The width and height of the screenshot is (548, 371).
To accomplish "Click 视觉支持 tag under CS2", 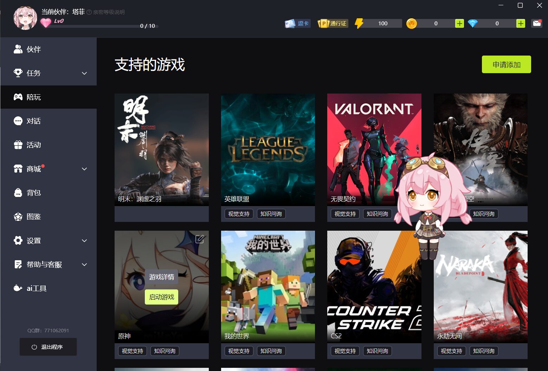I will (x=345, y=351).
